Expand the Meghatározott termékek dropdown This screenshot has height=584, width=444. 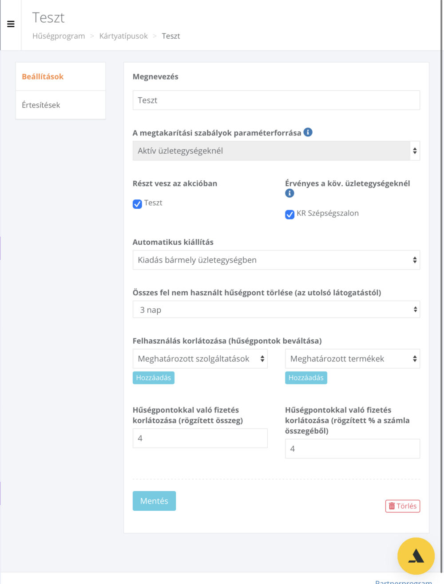[353, 359]
